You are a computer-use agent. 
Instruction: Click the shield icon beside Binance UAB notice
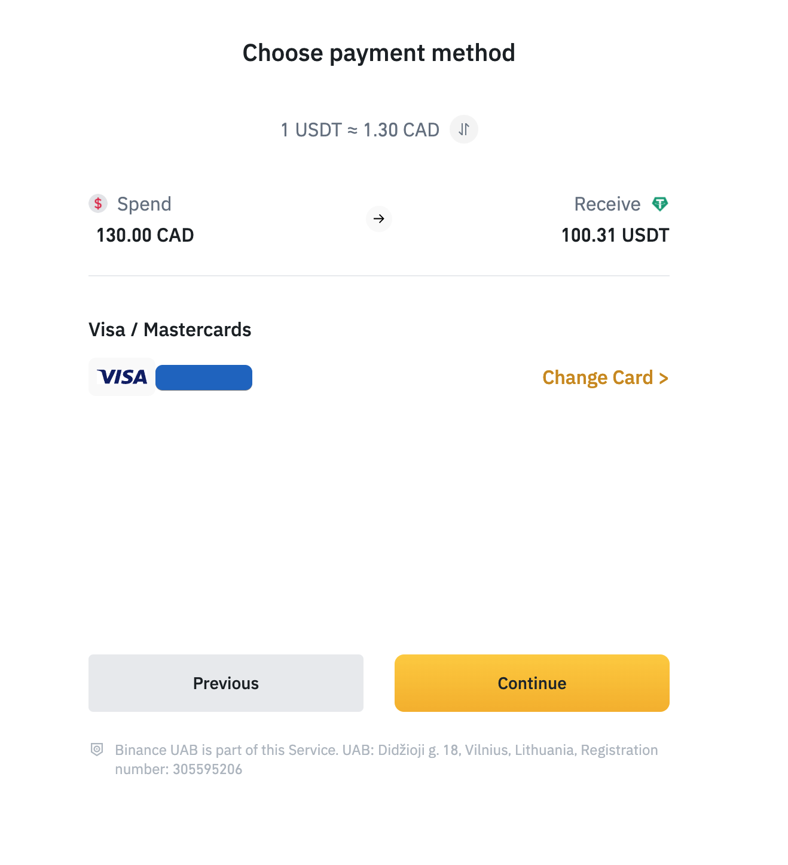pyautogui.click(x=97, y=750)
